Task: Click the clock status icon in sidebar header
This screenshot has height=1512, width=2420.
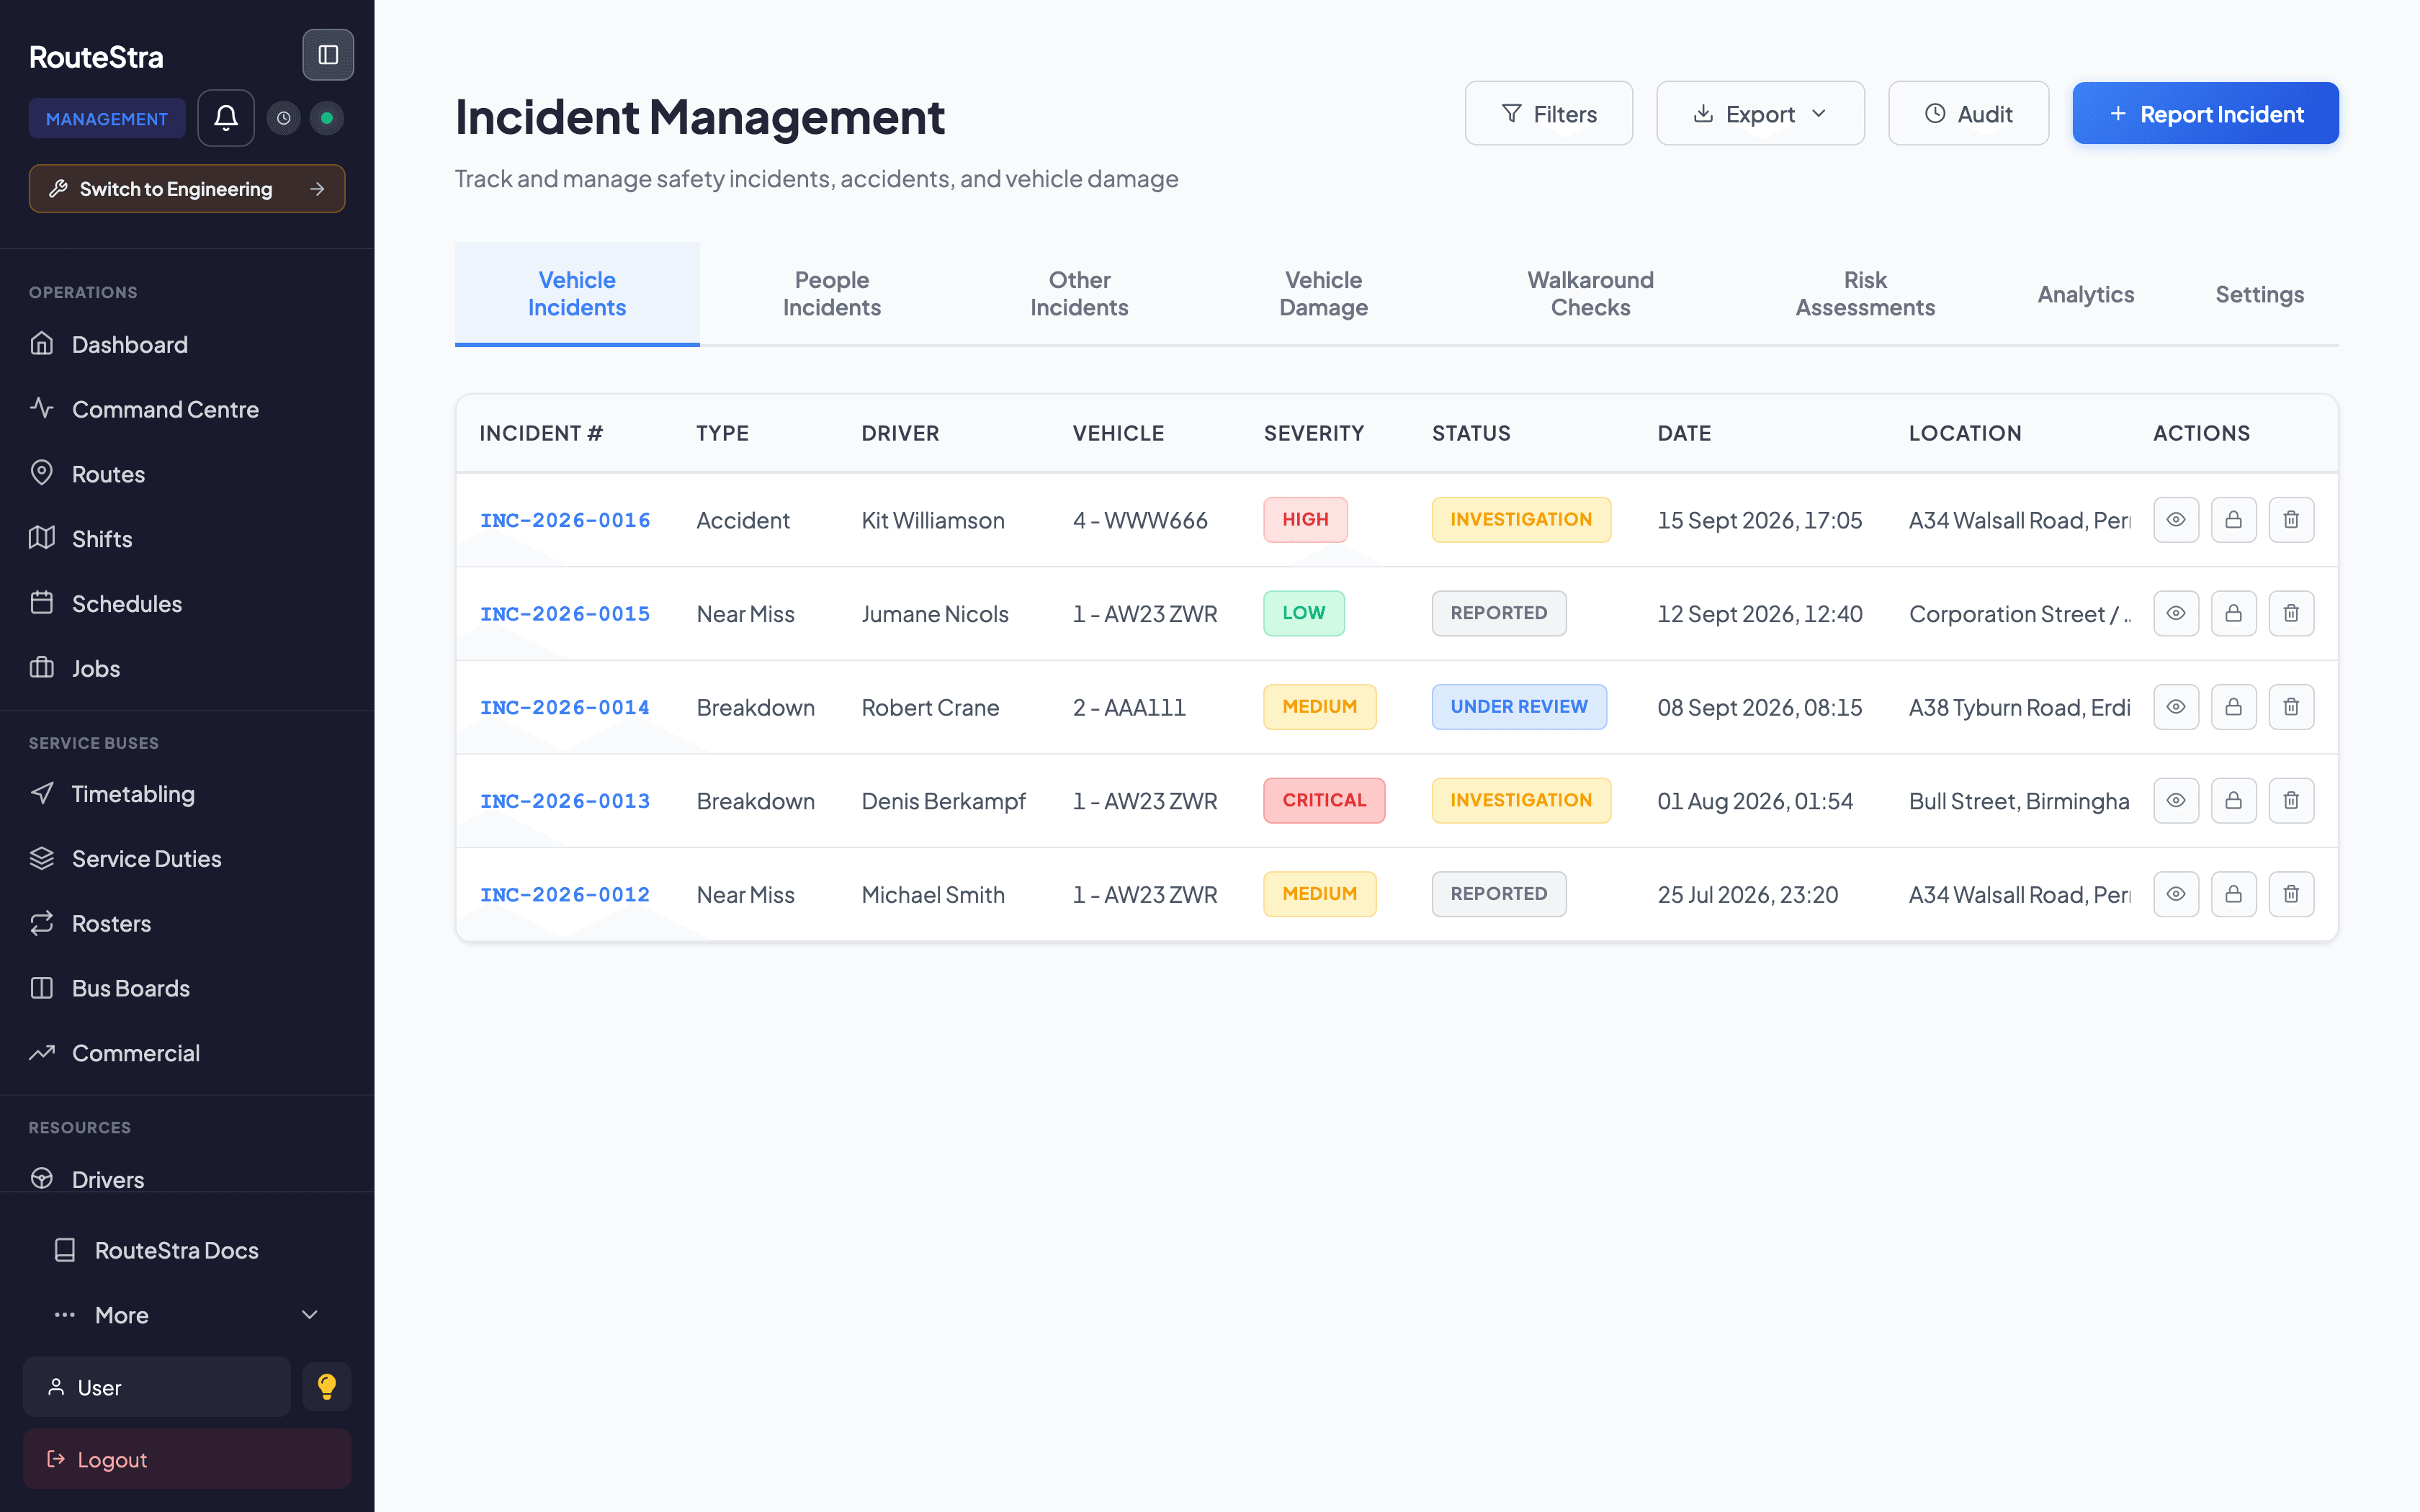Action: (x=284, y=118)
